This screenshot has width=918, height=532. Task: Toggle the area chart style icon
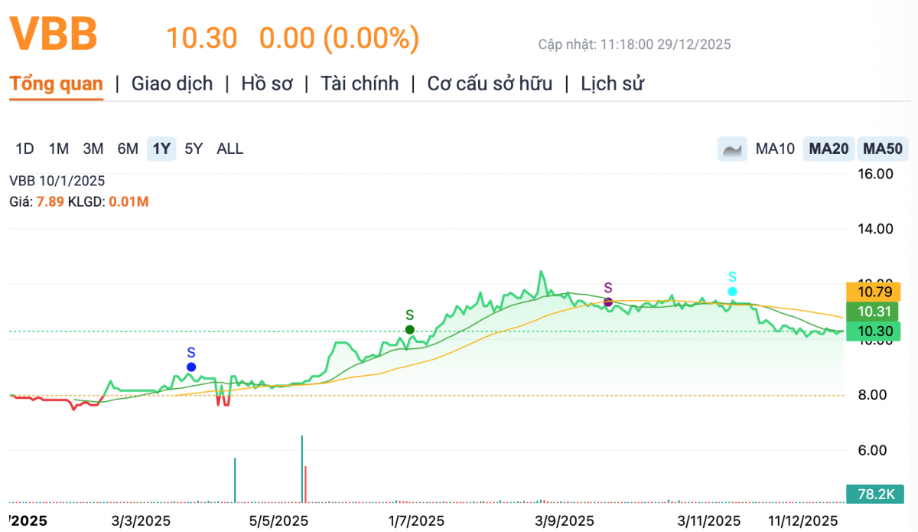(x=732, y=149)
